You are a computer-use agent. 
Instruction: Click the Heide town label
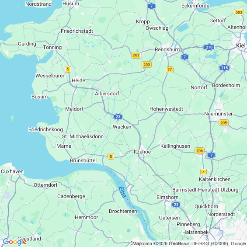click(x=78, y=80)
